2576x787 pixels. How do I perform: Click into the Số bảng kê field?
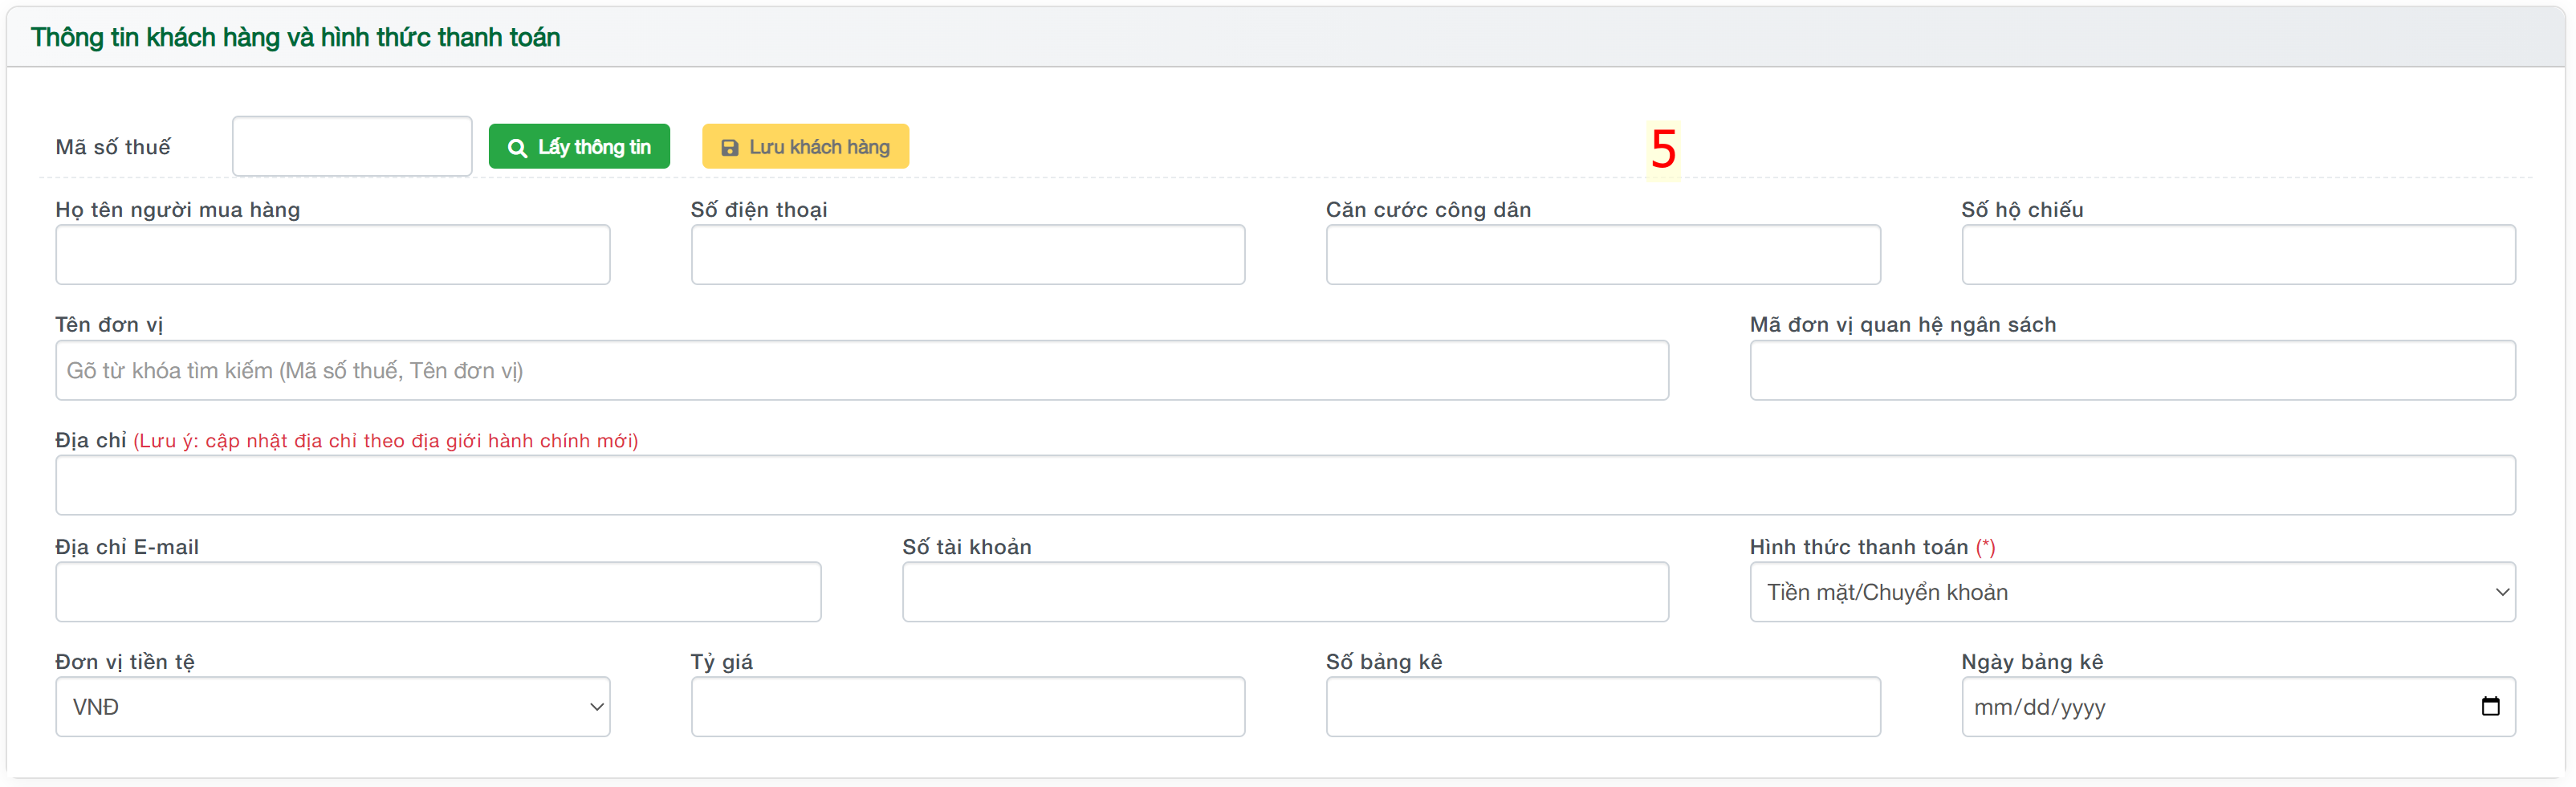[x=1602, y=707]
